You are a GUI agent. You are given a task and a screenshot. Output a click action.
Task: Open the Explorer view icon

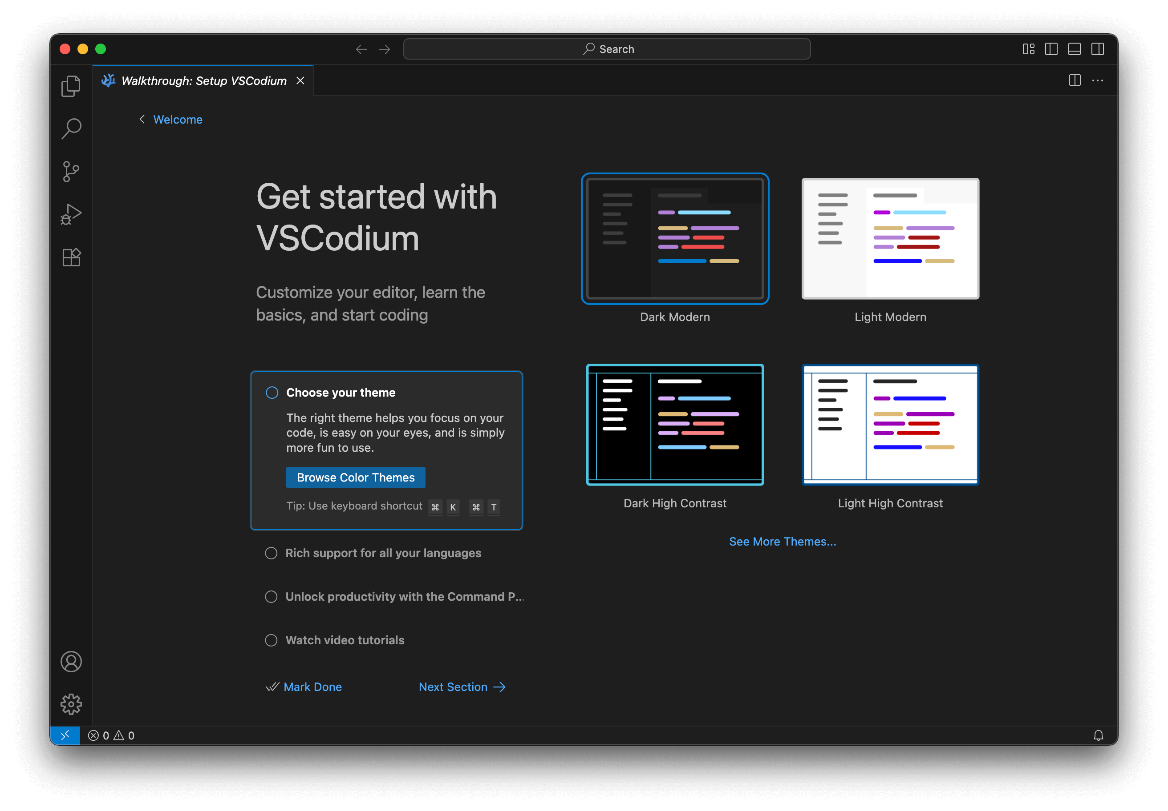[71, 86]
